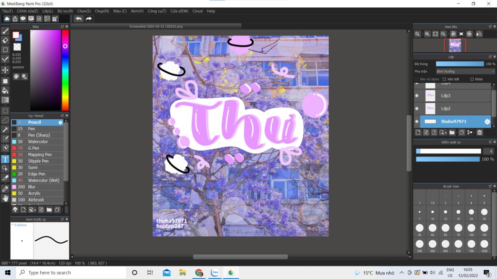Image resolution: width=497 pixels, height=279 pixels.
Task: Open settings gear of thuha97971 layer
Action: [487, 122]
